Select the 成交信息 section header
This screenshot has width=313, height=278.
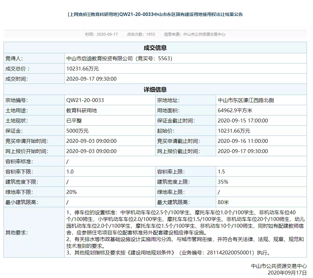coord(155,48)
